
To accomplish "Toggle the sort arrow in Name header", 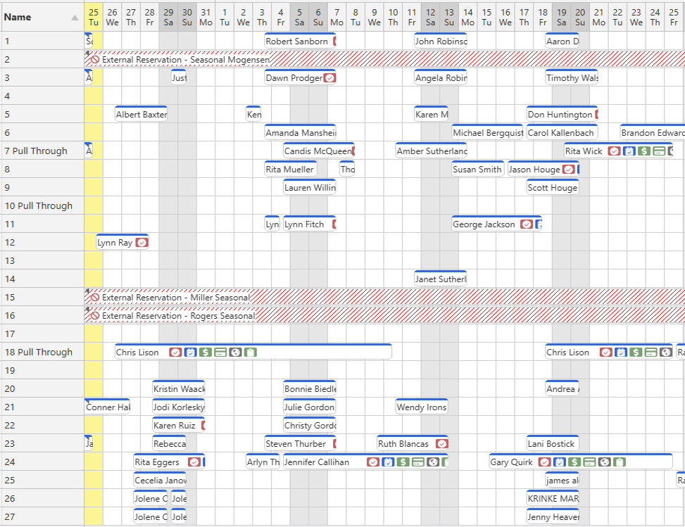I will [75, 18].
